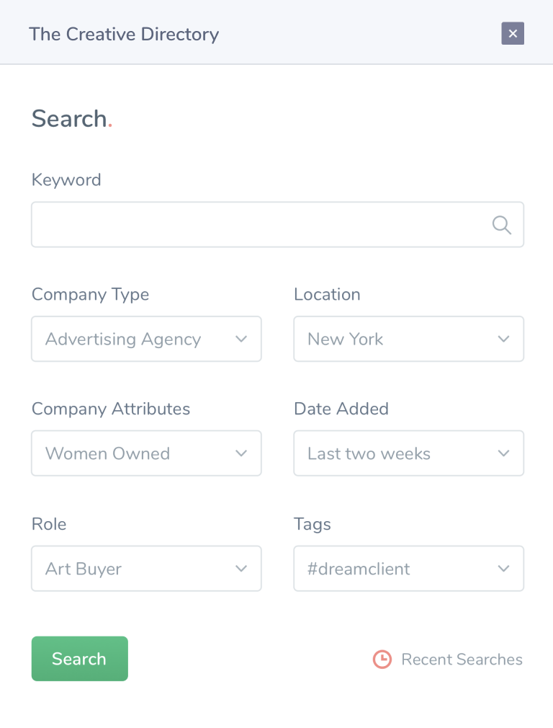
Task: Click the magnifying glass icon in Keyword field
Action: click(x=501, y=225)
